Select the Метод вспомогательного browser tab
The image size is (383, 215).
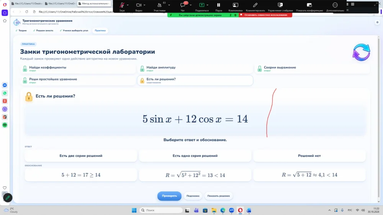[x=94, y=3]
